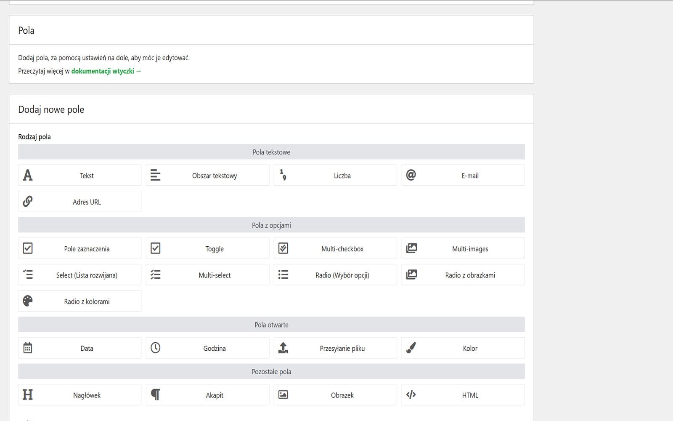Add a Data field
Screen dimensions: 673x421
[x=79, y=348]
